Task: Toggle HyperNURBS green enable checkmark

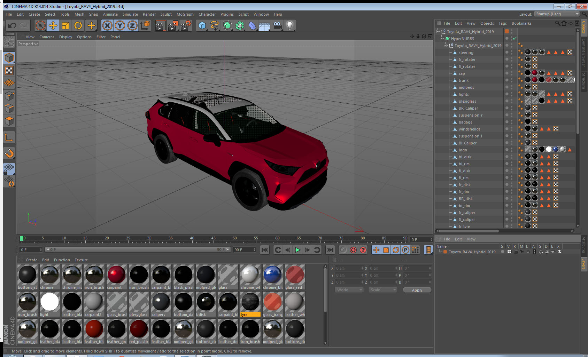Action: (515, 38)
